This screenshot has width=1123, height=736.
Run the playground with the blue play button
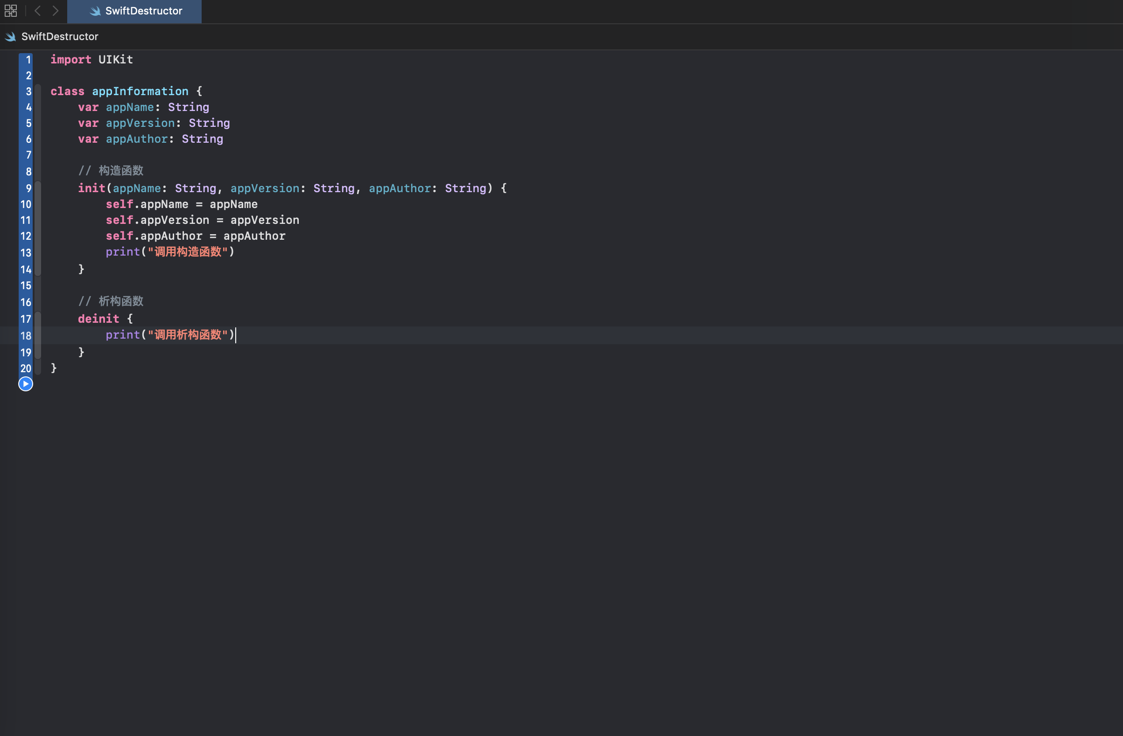[x=26, y=384]
